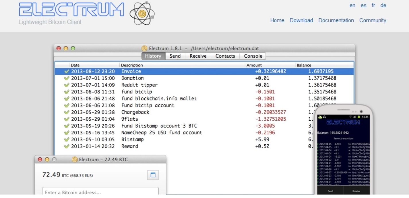The width and height of the screenshot is (409, 198).
Task: Click checkmark of Fund Bitstamp account 3 BTC
Action: (67, 126)
